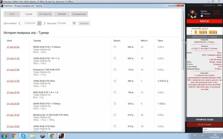Click the показать button
This screenshot has height=139, width=223.
84,23
